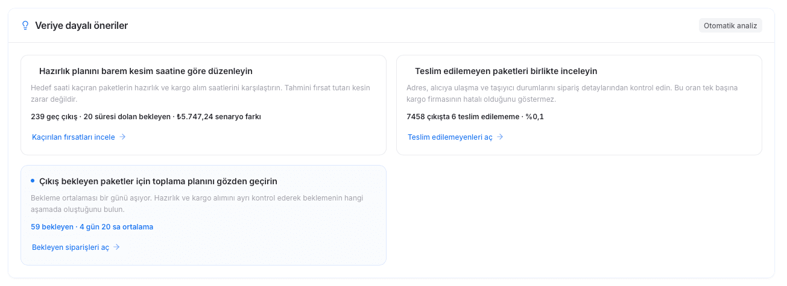Click the blue stat 59 bekleyen · 4 gün 20 sa
Viewport: 787px width, 286px height.
pos(92,227)
